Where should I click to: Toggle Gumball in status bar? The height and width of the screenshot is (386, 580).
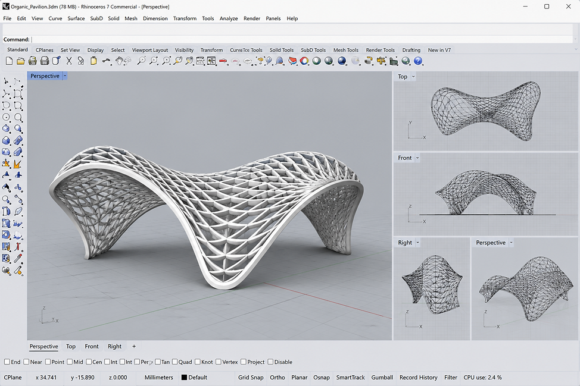[x=382, y=378]
